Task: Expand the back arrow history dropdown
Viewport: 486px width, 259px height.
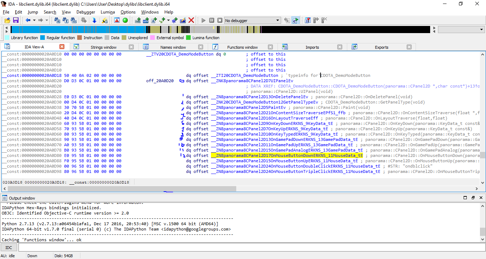Action: [x=34, y=20]
